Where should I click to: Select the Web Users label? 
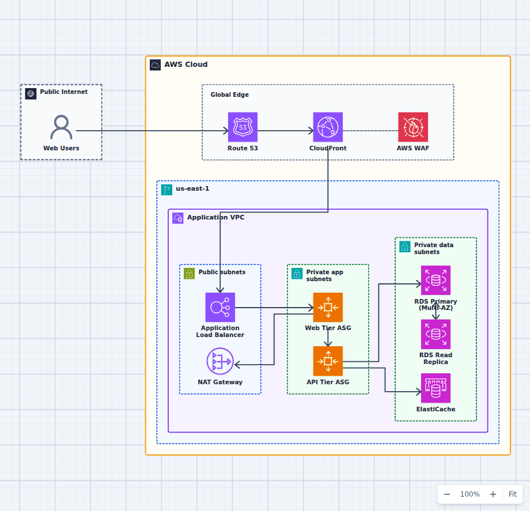61,148
